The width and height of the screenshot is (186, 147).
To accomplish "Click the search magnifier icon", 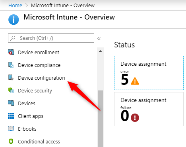I will coord(13,38).
